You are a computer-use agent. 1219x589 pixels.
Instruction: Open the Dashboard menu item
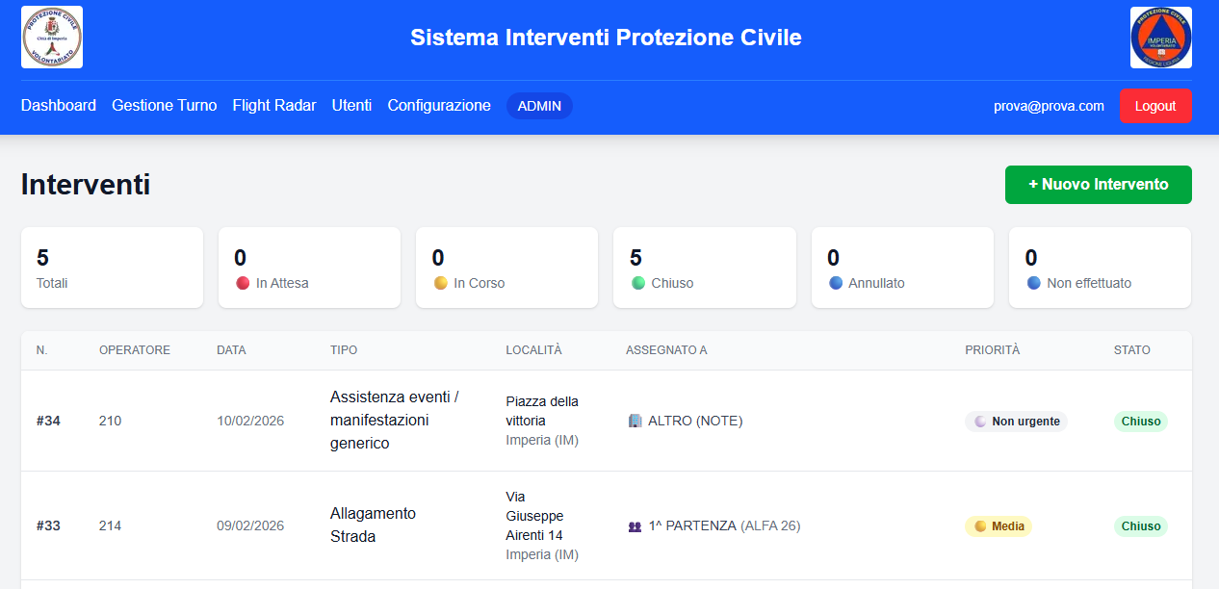[x=58, y=106]
